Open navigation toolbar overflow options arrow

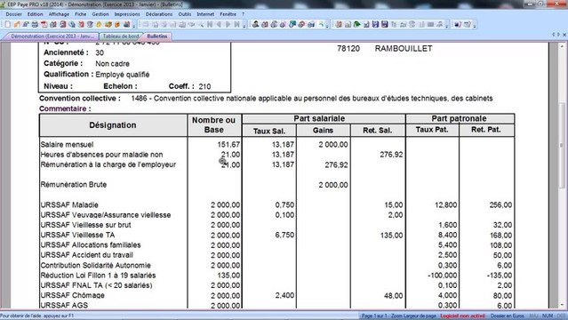(x=244, y=25)
